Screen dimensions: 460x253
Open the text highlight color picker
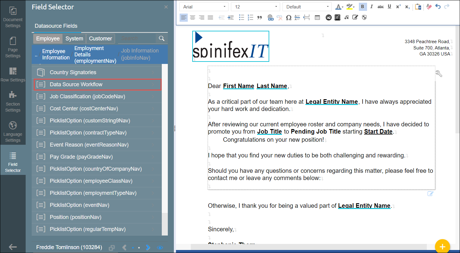pos(350,7)
